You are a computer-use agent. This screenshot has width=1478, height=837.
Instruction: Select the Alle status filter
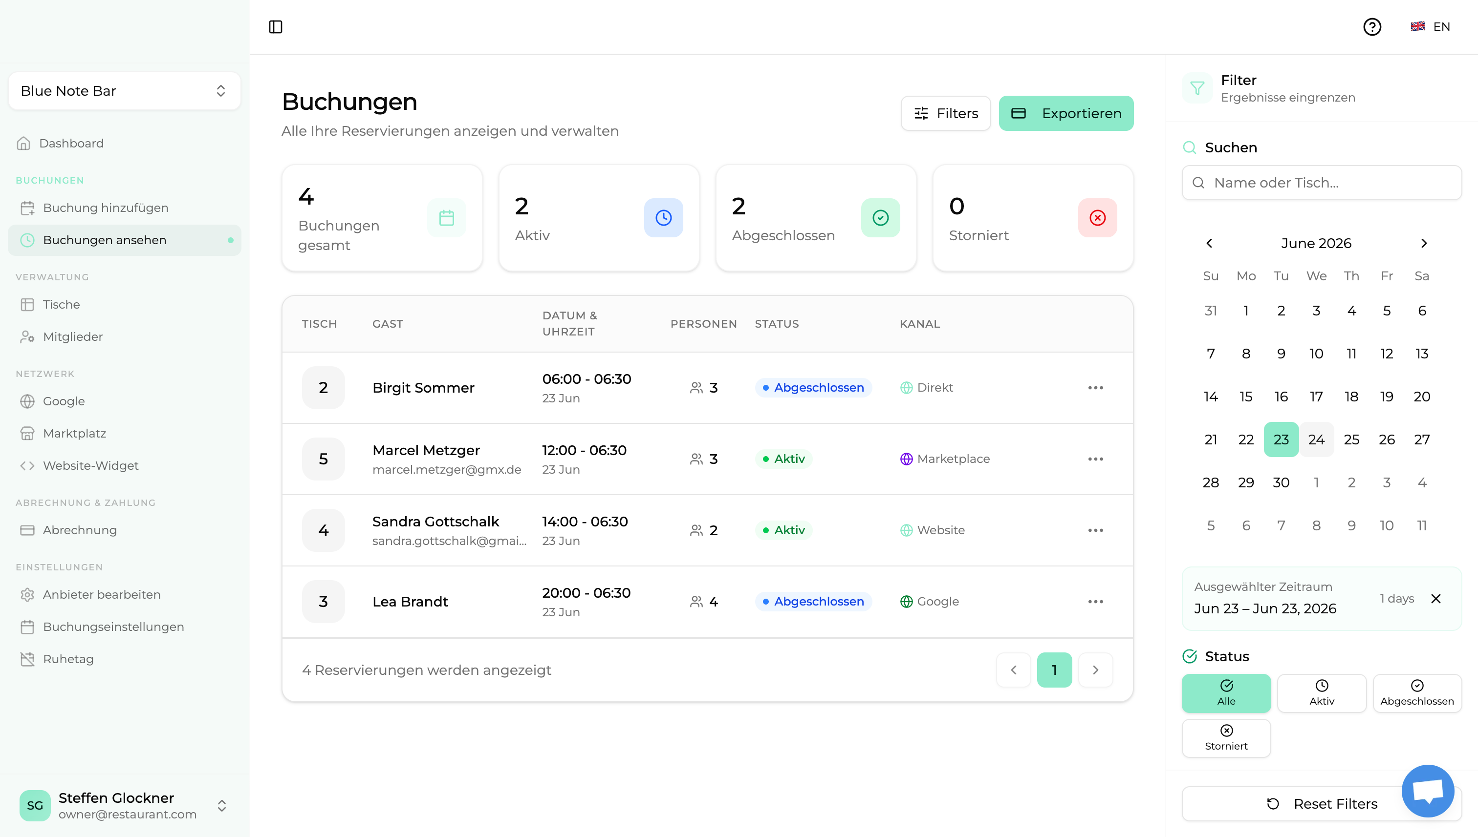tap(1226, 693)
